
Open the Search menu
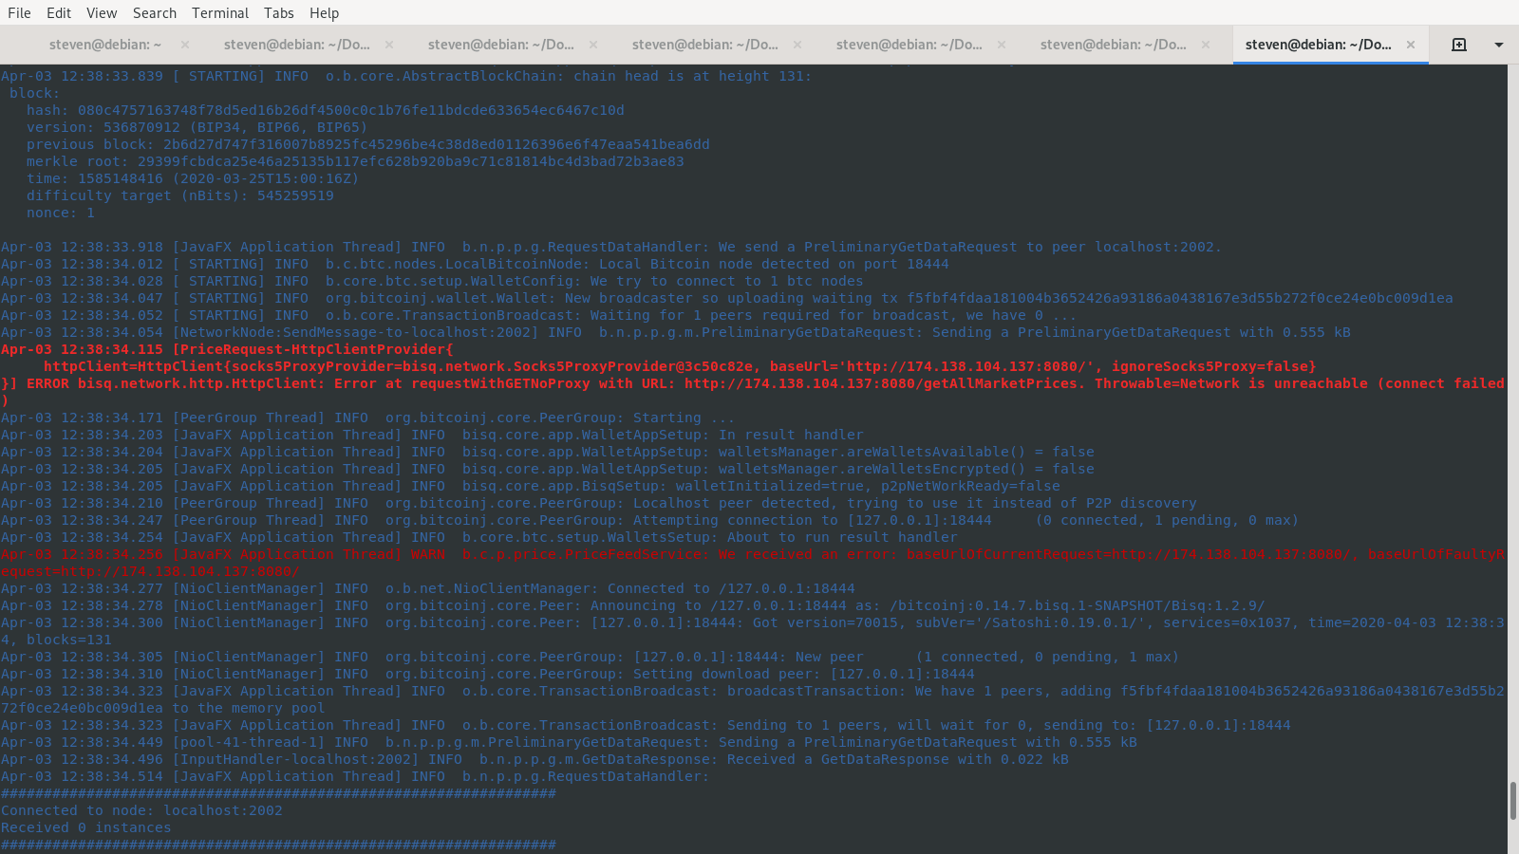coord(155,12)
